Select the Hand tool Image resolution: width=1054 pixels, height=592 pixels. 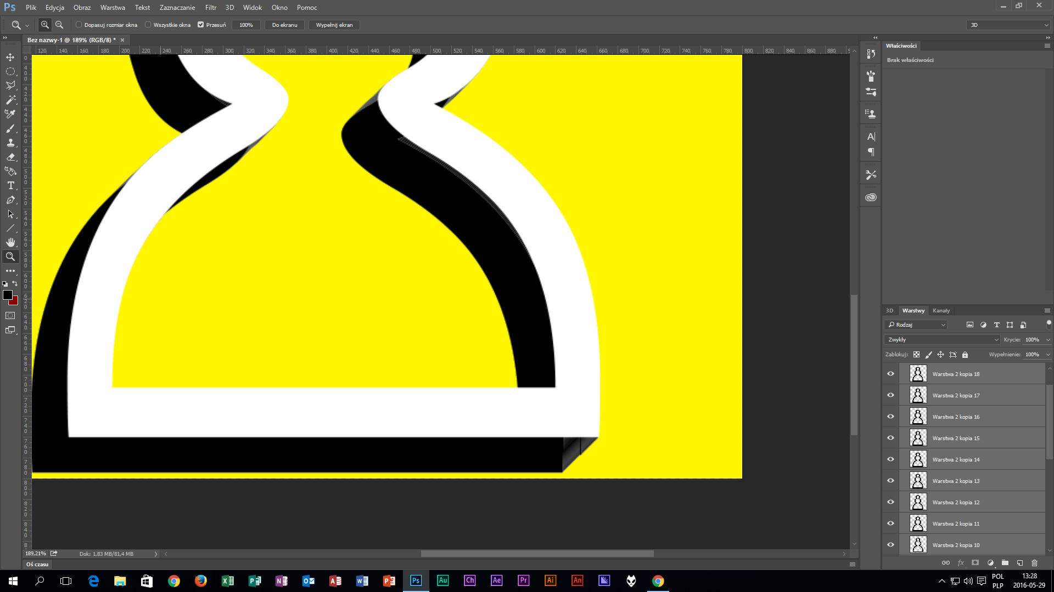point(10,242)
